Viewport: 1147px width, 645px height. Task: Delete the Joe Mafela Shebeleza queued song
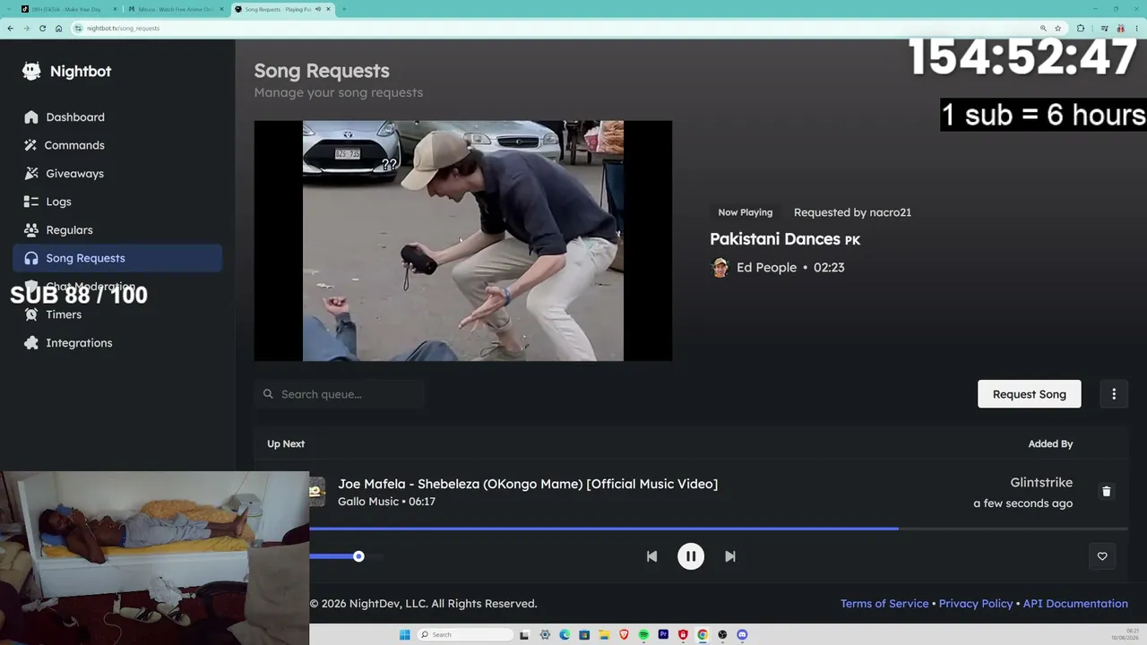(1106, 491)
